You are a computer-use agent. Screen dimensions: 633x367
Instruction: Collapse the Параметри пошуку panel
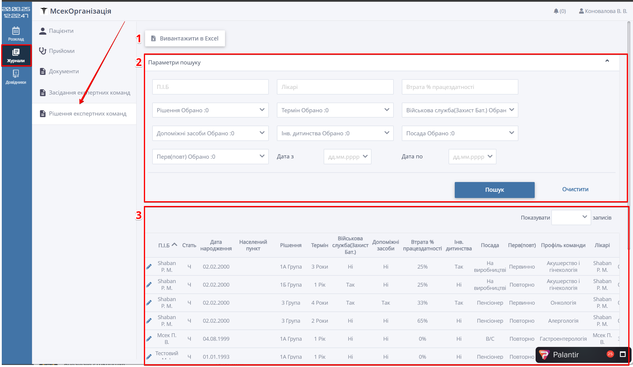(x=607, y=61)
